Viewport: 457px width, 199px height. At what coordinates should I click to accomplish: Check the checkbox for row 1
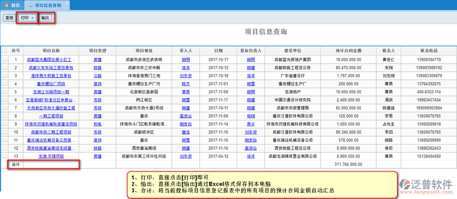pyautogui.click(x=4, y=59)
